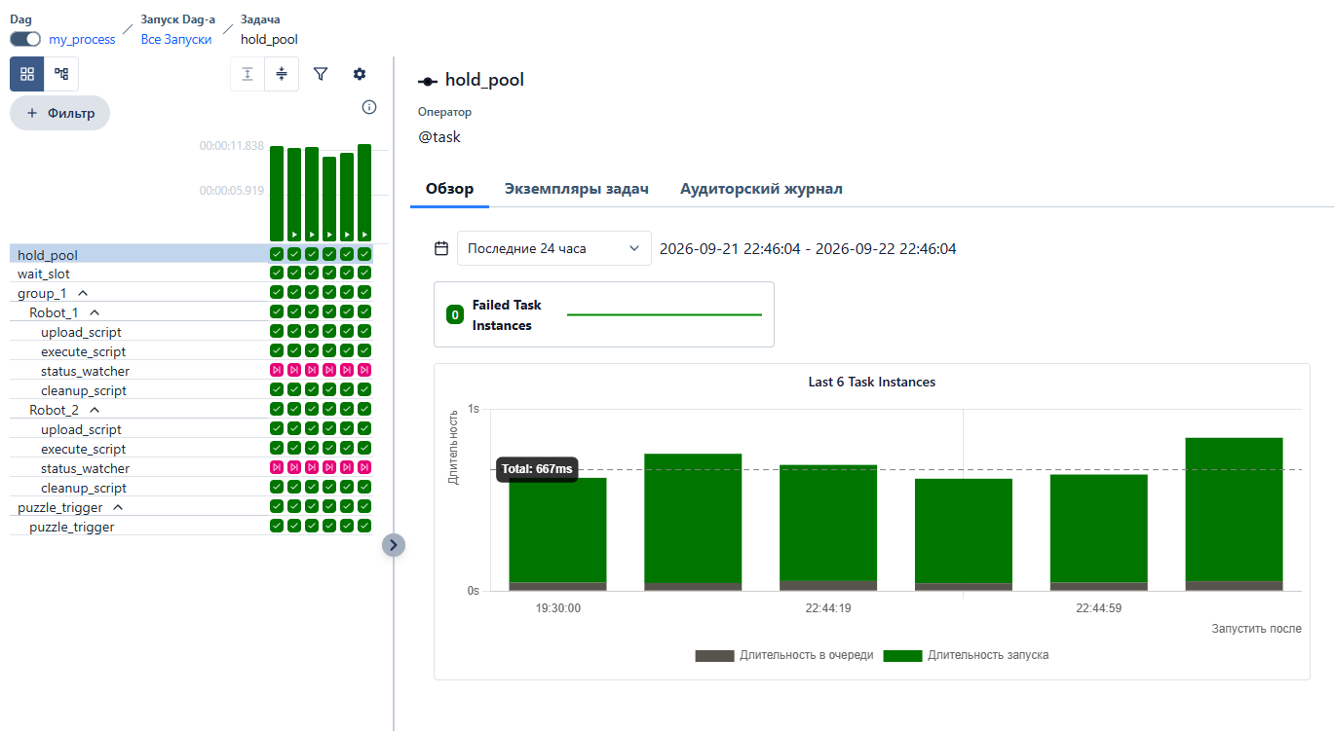Select cleanup_script under Robot_1

point(84,390)
